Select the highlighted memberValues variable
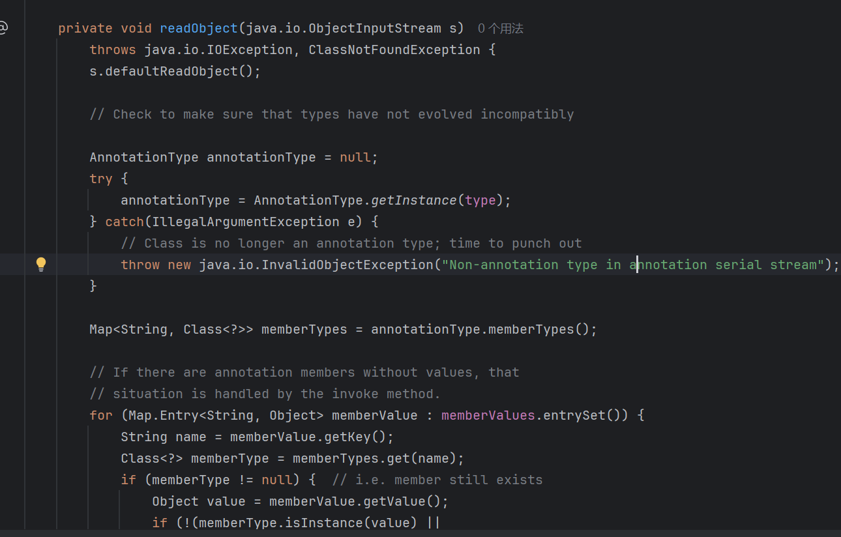 (x=488, y=414)
